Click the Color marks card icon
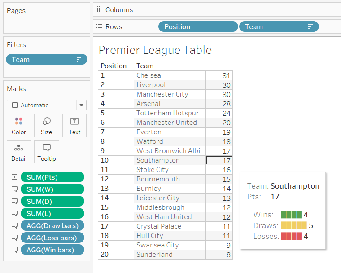The image size is (341, 273). [19, 125]
